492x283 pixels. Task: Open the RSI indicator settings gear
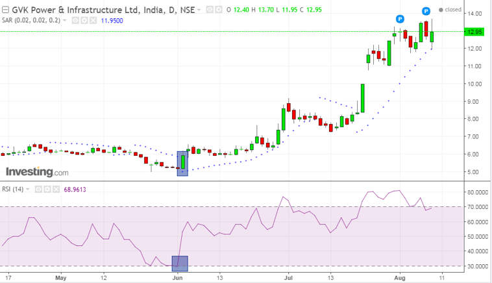47,189
